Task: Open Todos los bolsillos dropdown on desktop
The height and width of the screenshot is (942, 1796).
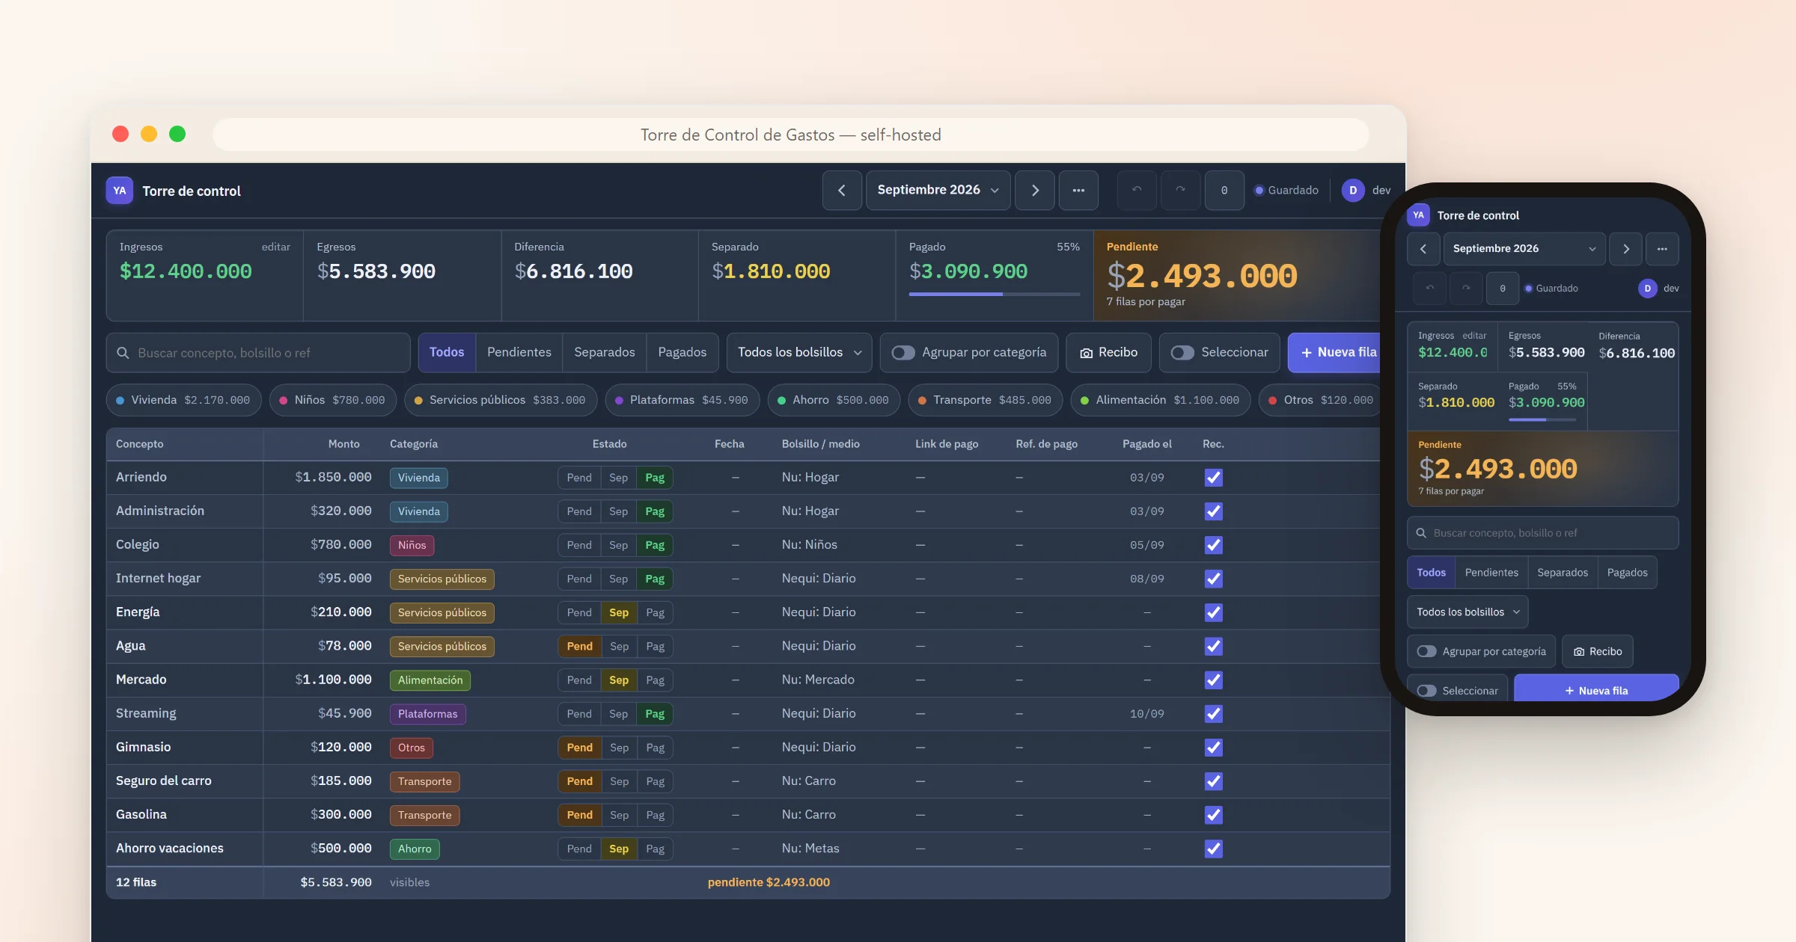Action: (x=799, y=352)
